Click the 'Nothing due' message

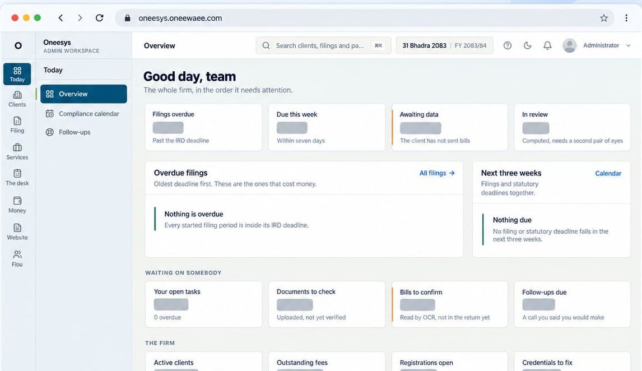coord(512,220)
